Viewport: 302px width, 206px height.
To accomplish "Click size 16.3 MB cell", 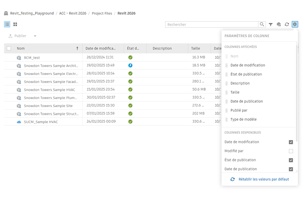I will coord(199,57).
